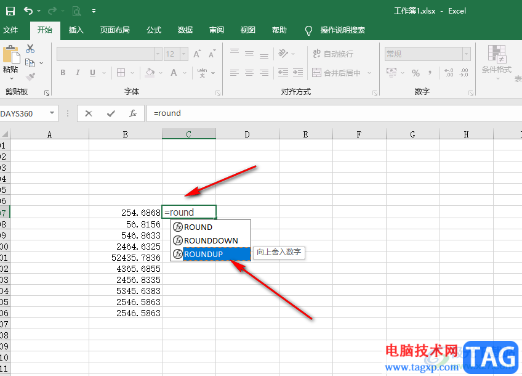Click the formula bar Cancel X icon

(89, 113)
